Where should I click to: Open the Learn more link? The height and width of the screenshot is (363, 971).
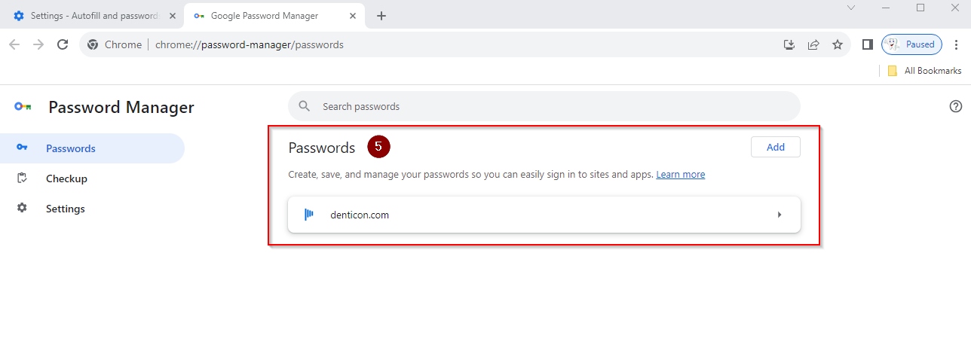coord(680,175)
